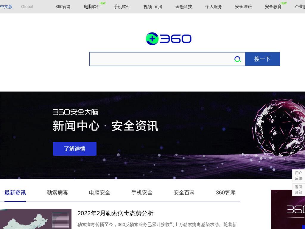Click the China map article thumbnail
Viewport: 305px width, 229px height.
36,219
